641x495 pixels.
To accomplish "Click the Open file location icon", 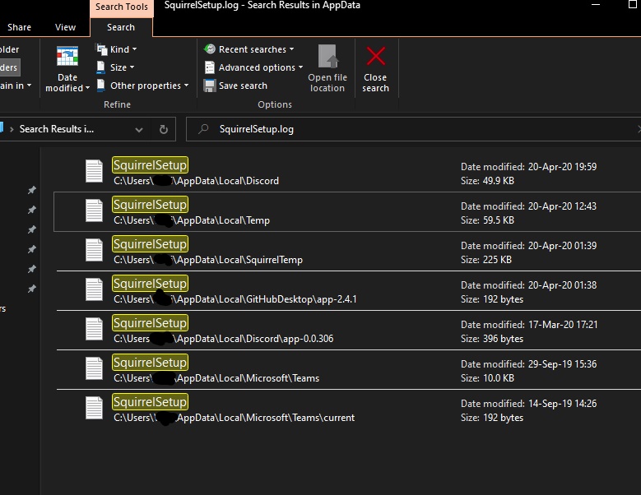I will (327, 57).
